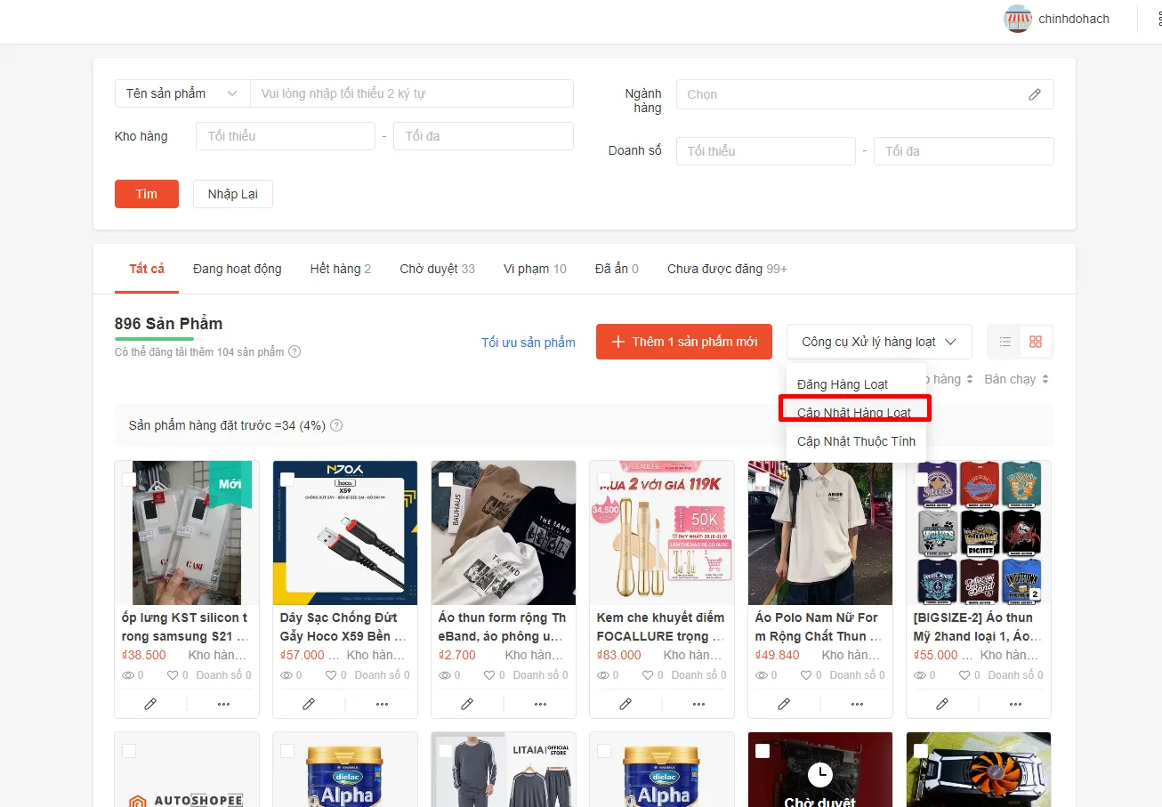This screenshot has width=1162, height=807.
Task: Click the pencil icon in Ngành hàng field
Action: point(1034,94)
